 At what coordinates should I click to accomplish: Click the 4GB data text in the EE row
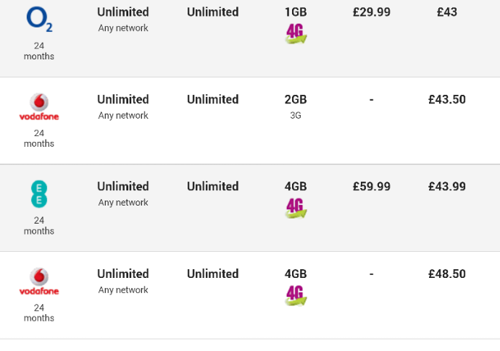296,186
